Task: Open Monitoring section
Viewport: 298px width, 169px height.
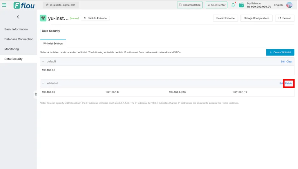Action: click(x=11, y=49)
